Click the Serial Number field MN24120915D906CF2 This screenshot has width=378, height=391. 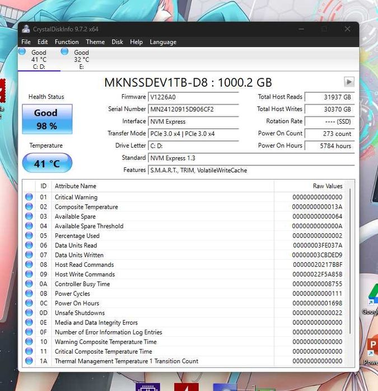[194, 109]
